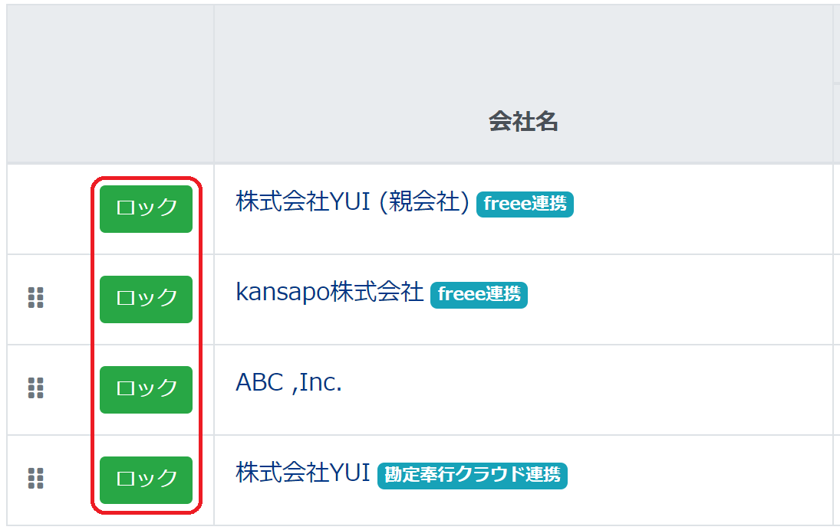This screenshot has height=530, width=840.
Task: Click freee連携 badge next to kansapo株式会社
Action: [479, 295]
